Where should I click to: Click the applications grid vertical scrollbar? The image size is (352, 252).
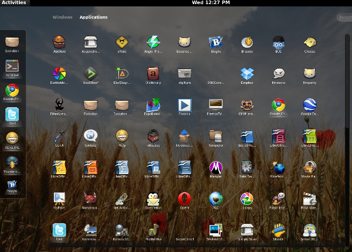[347, 81]
